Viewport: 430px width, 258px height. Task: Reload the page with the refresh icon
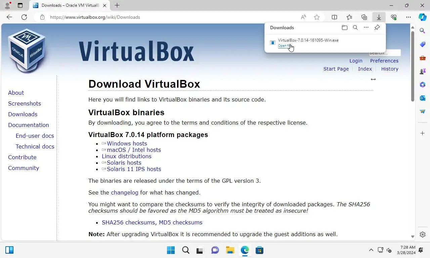pos(24,17)
